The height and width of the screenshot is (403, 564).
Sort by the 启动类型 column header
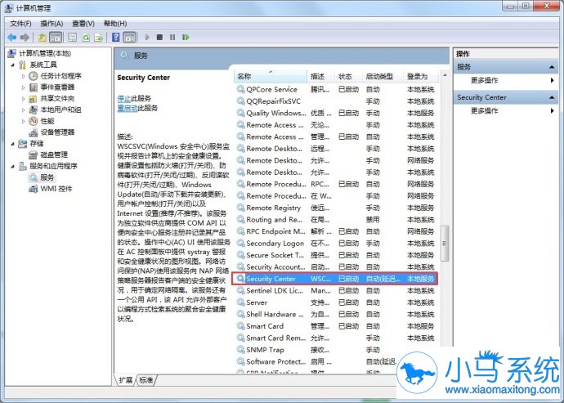click(x=383, y=76)
